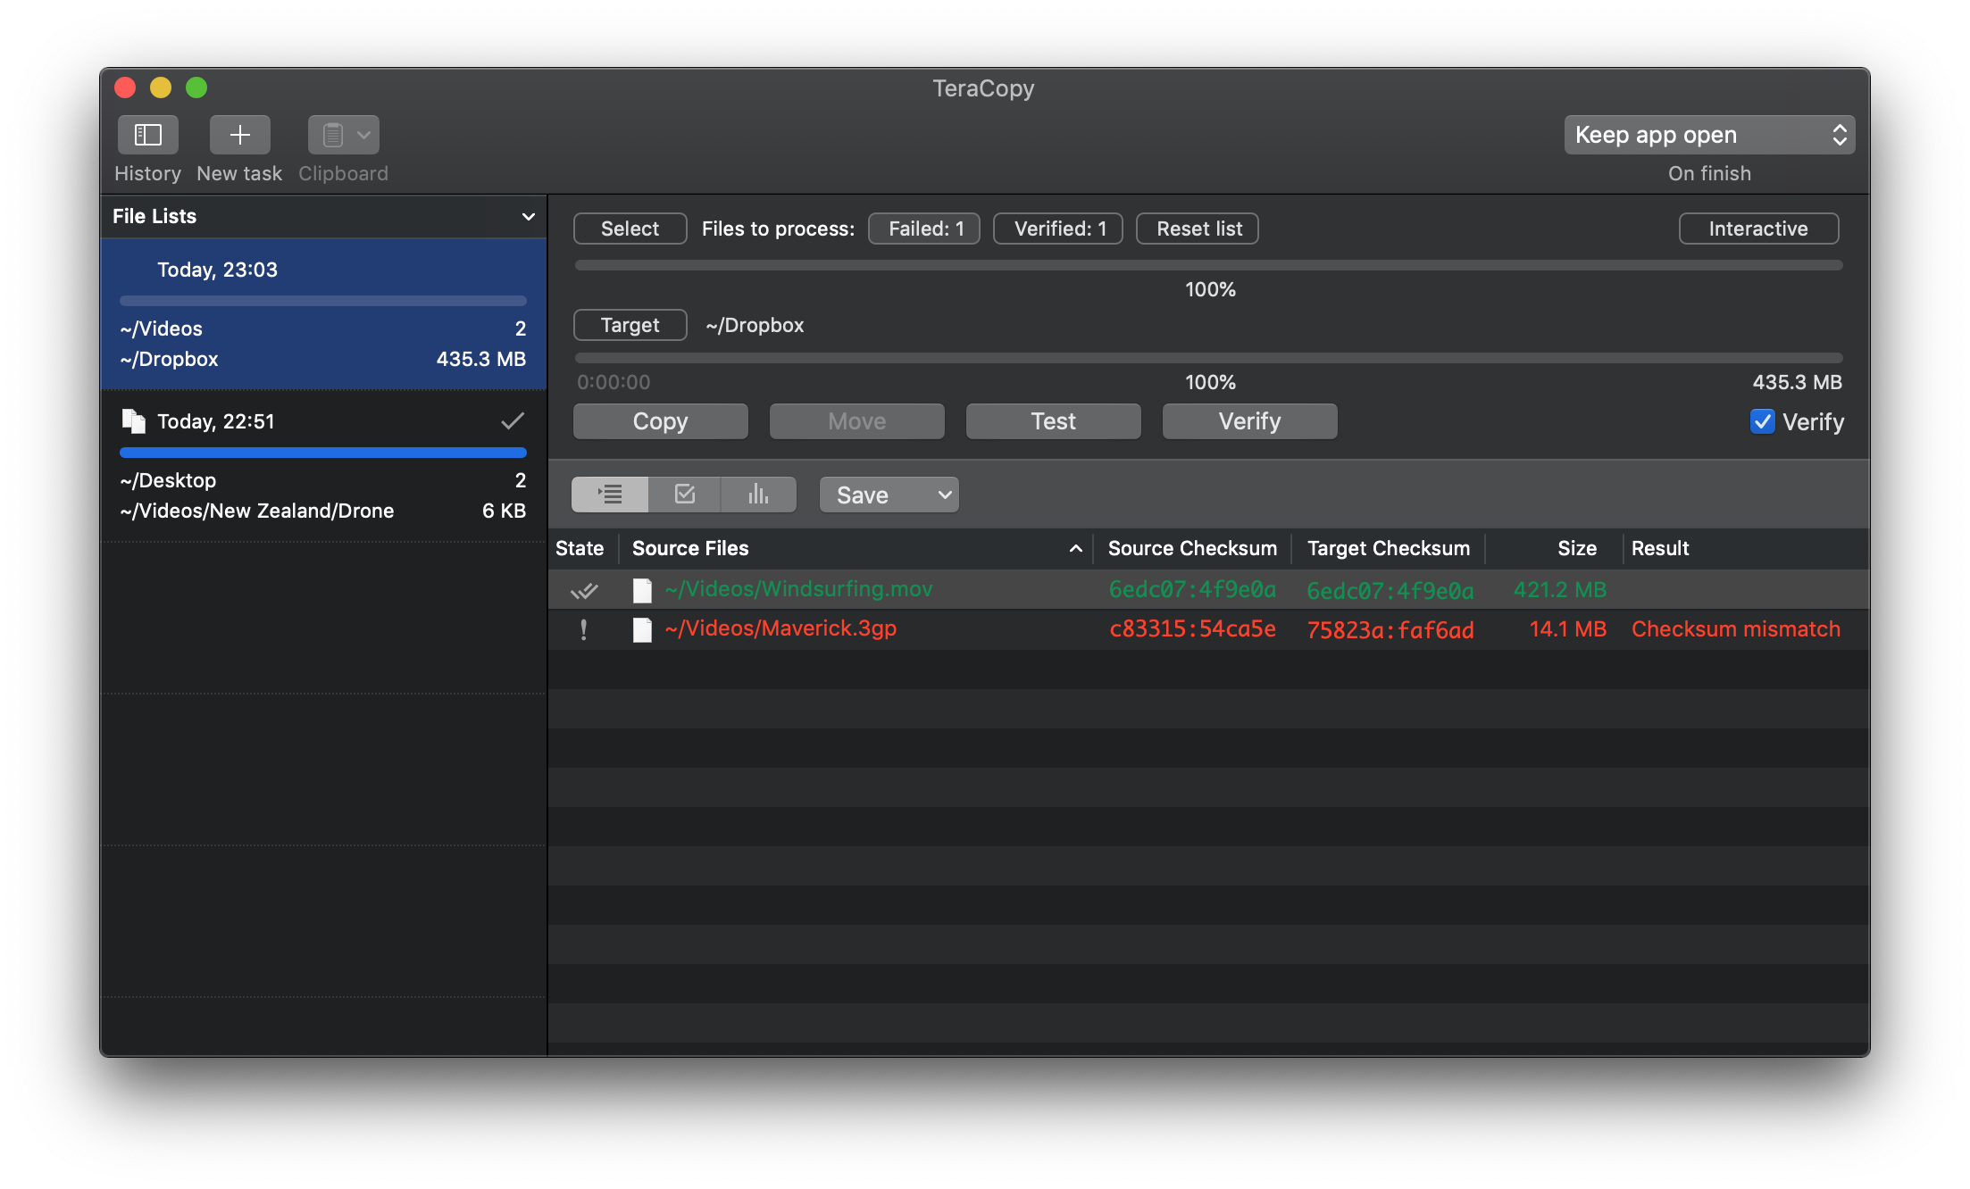Collapse the File Lists section
The width and height of the screenshot is (1970, 1189).
tap(527, 216)
